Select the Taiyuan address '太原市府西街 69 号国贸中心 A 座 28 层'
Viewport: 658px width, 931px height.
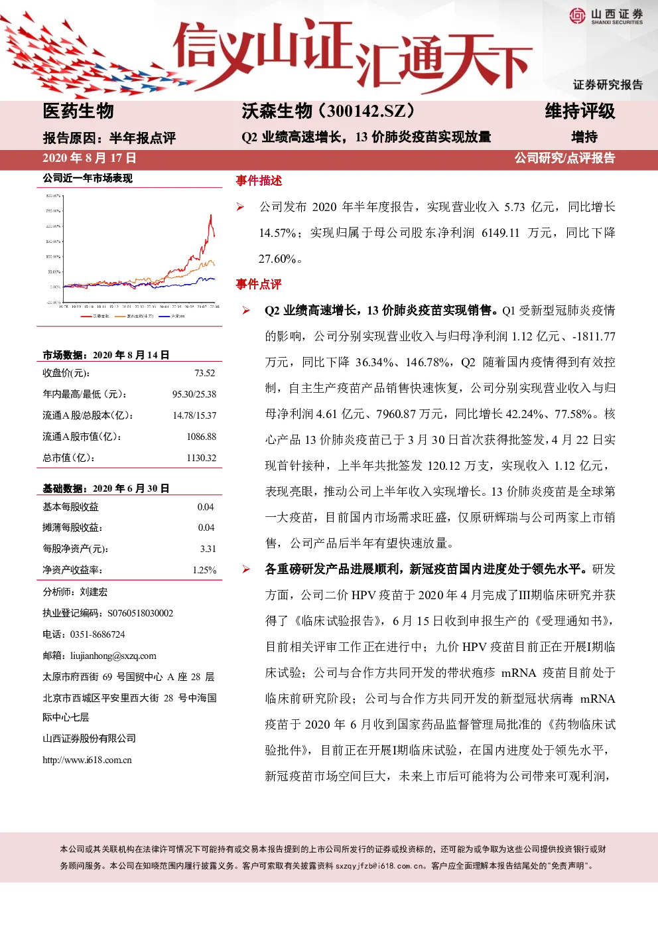coord(129,677)
